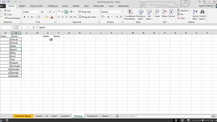This screenshot has height=122, width=217.
Task: Open Format as Table gallery
Action: click(x=141, y=15)
